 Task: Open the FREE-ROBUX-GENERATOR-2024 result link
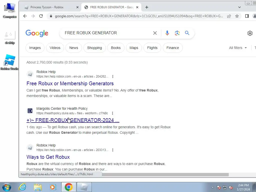(x=73, y=120)
